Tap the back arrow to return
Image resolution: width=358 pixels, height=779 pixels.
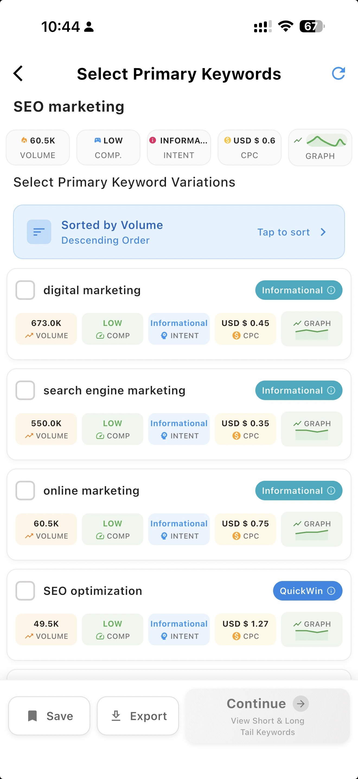coord(18,73)
